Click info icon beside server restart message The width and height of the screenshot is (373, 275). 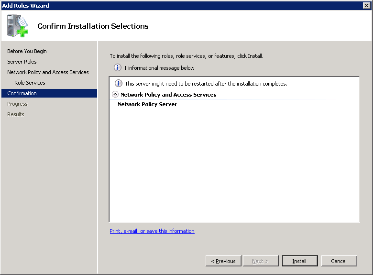pyautogui.click(x=119, y=83)
